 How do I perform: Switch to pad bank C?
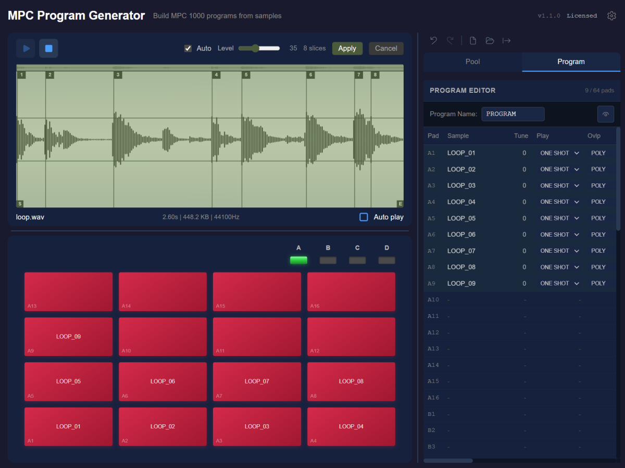[357, 260]
